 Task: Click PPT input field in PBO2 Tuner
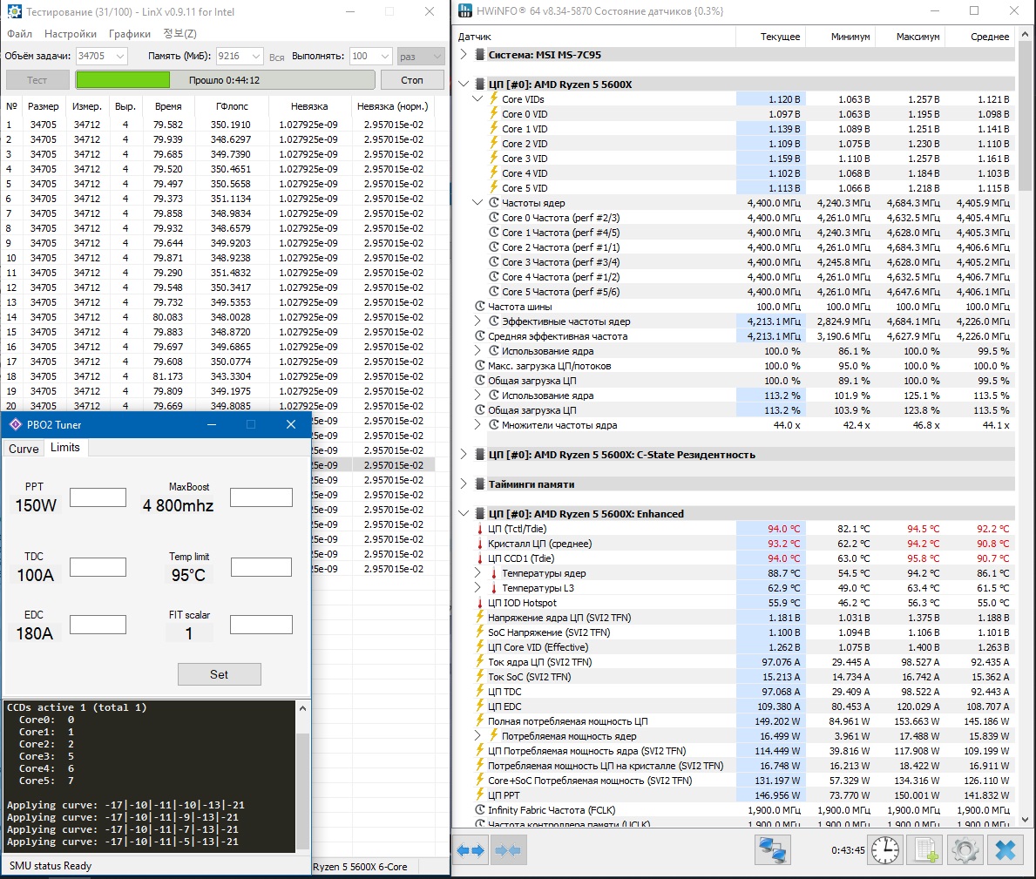pyautogui.click(x=98, y=497)
